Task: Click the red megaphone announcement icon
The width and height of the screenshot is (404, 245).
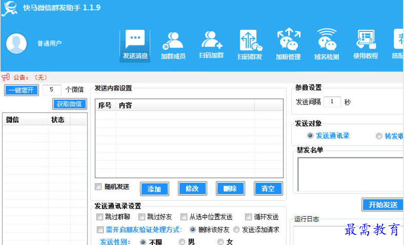Action: coord(6,77)
